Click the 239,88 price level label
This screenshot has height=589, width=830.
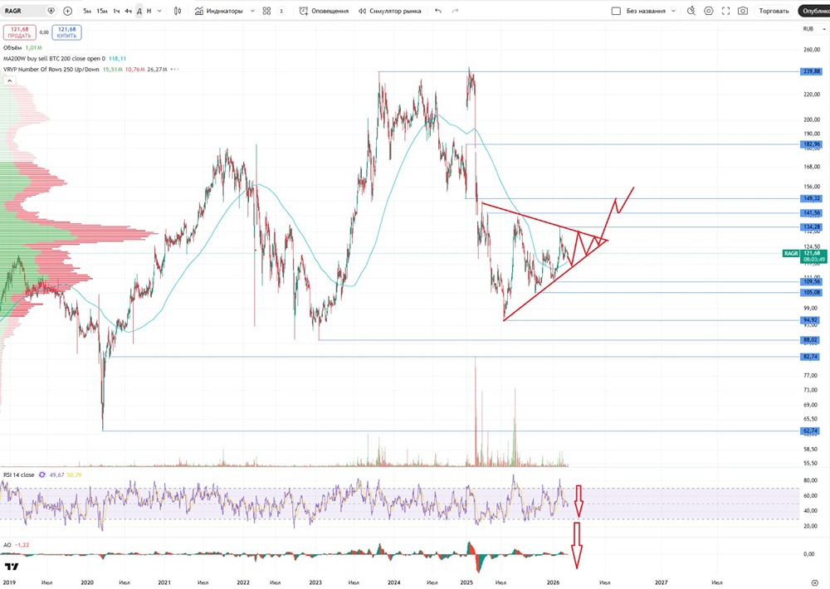[811, 71]
